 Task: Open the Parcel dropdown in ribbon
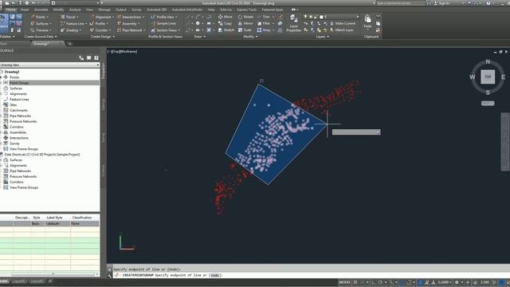click(x=69, y=17)
